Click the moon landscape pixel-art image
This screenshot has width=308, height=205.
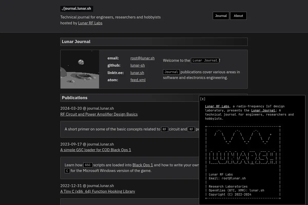coord(80,69)
